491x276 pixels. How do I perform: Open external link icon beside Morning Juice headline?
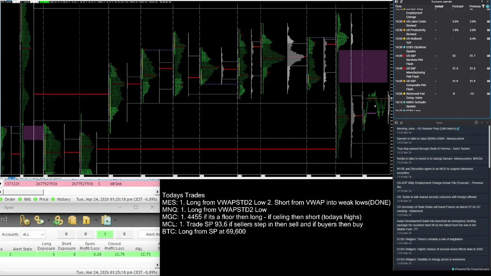pos(458,129)
